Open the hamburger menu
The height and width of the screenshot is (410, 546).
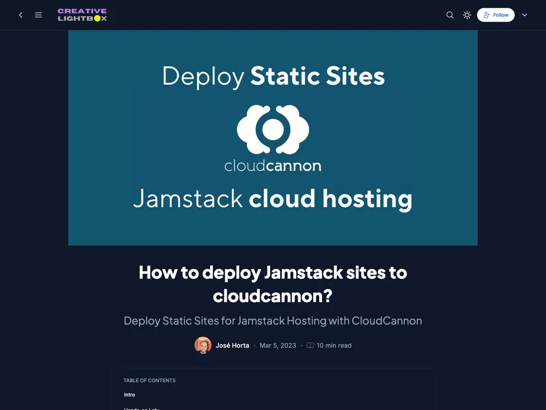[39, 15]
